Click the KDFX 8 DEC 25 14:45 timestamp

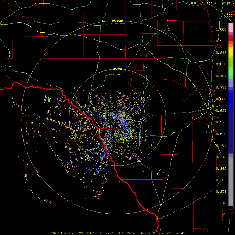pos(163,233)
